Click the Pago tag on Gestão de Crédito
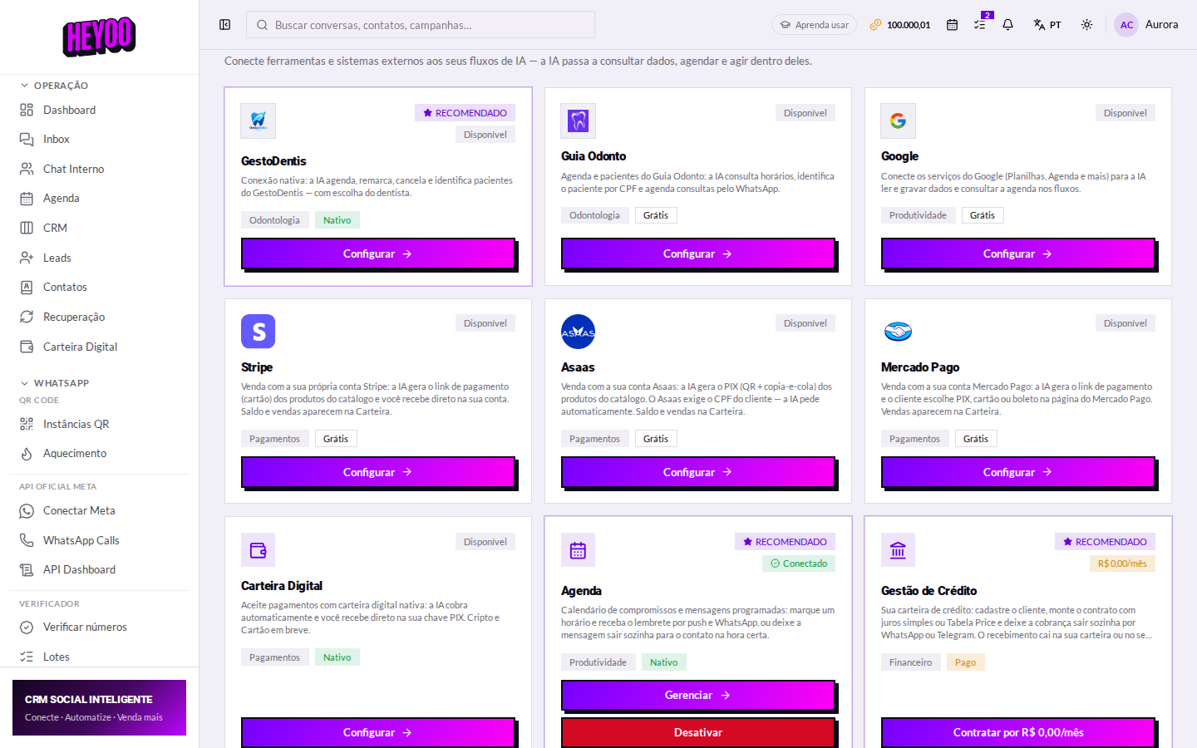The width and height of the screenshot is (1197, 748). tap(965, 662)
